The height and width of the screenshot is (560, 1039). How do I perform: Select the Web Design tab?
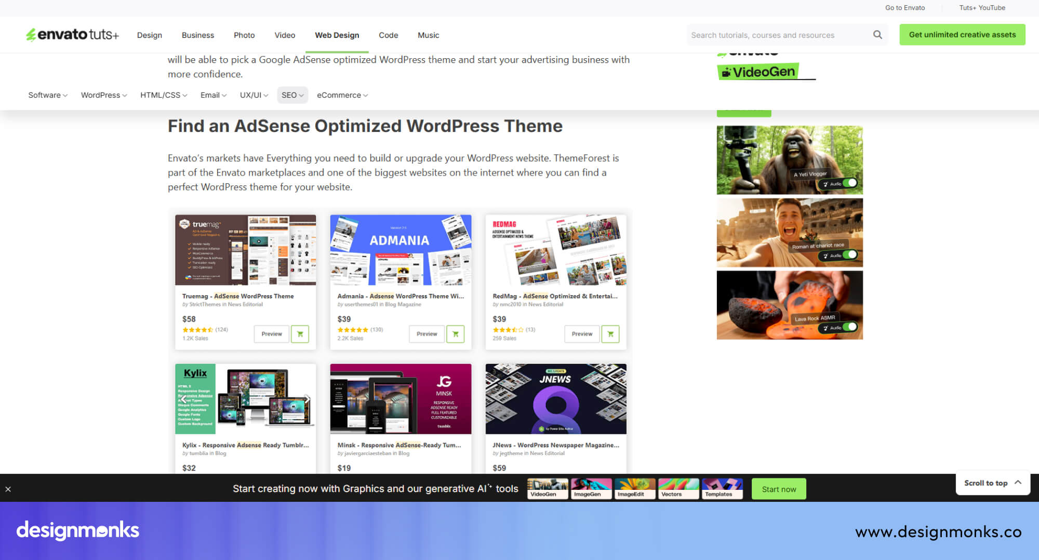pyautogui.click(x=337, y=35)
